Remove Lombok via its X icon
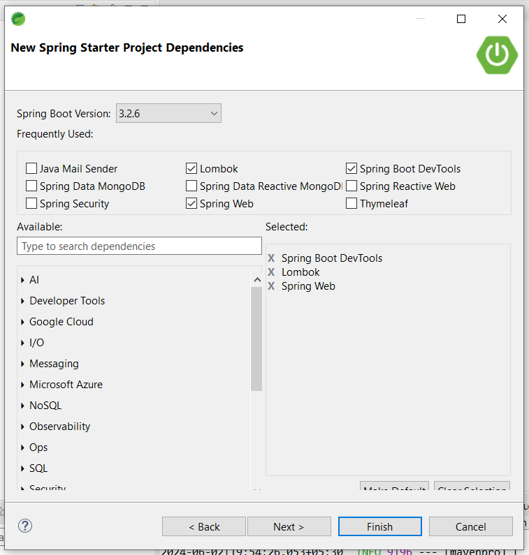The height and width of the screenshot is (555, 529). pos(271,272)
